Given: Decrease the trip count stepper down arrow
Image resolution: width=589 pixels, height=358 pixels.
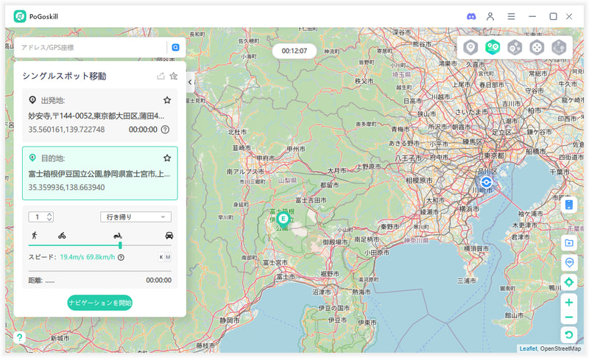Looking at the screenshot, I should point(49,219).
